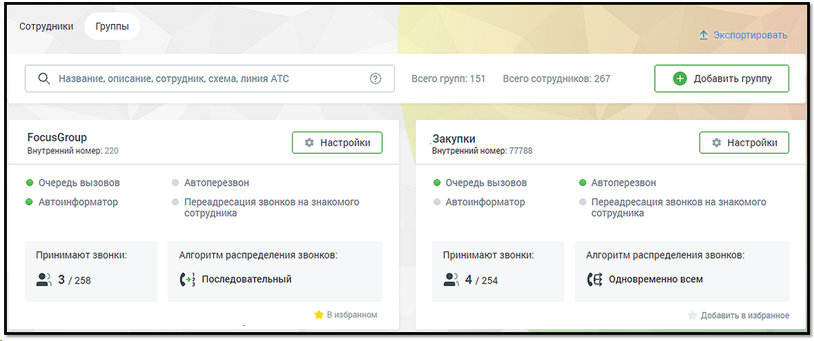The height and width of the screenshot is (341, 814).
Task: Click the Всего сотрудников: 267 counter
Action: 557,79
